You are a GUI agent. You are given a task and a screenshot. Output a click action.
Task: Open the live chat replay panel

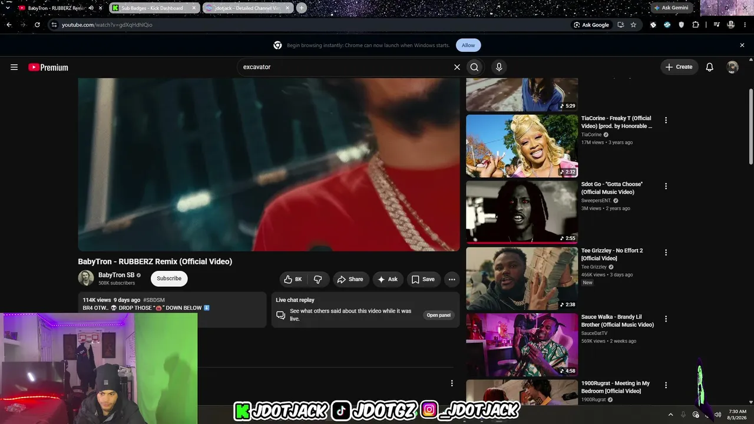439,315
